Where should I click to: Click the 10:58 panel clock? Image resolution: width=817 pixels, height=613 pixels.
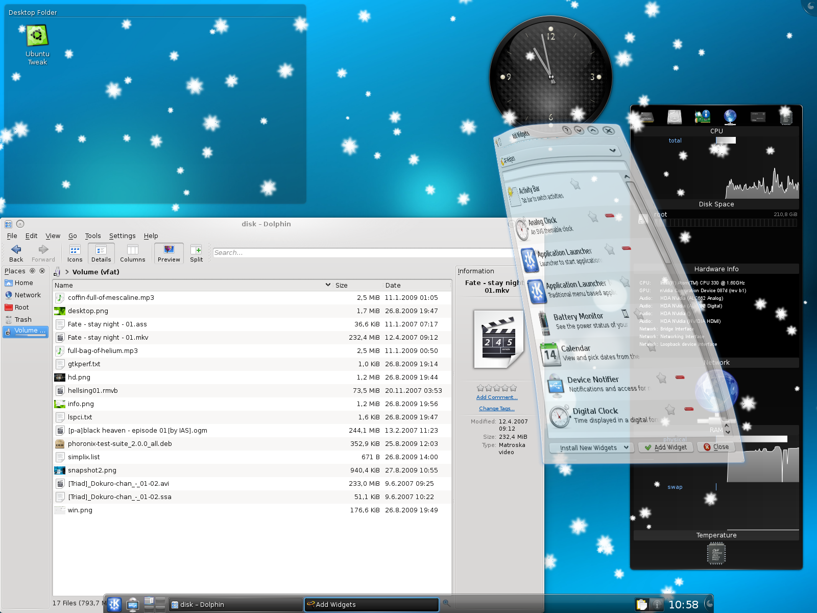pos(683,605)
